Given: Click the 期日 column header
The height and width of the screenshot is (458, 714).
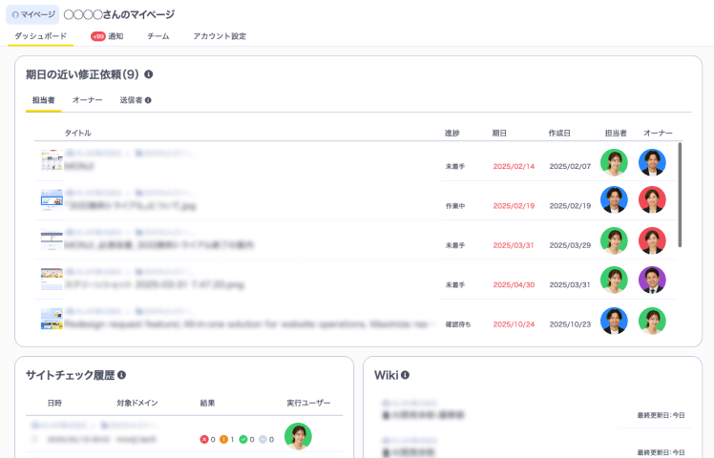Looking at the screenshot, I should click(499, 133).
